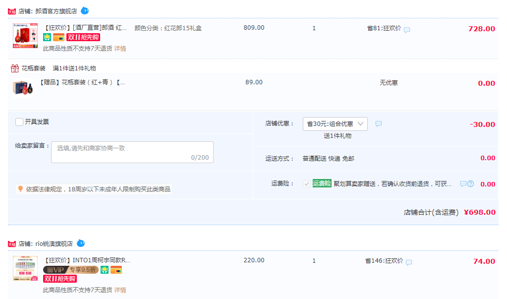
Task: Click the 无优惠 text in gift row
Action: tap(389, 83)
